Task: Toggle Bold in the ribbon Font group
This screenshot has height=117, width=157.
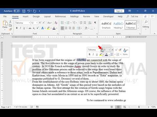Action: (x=17, y=28)
